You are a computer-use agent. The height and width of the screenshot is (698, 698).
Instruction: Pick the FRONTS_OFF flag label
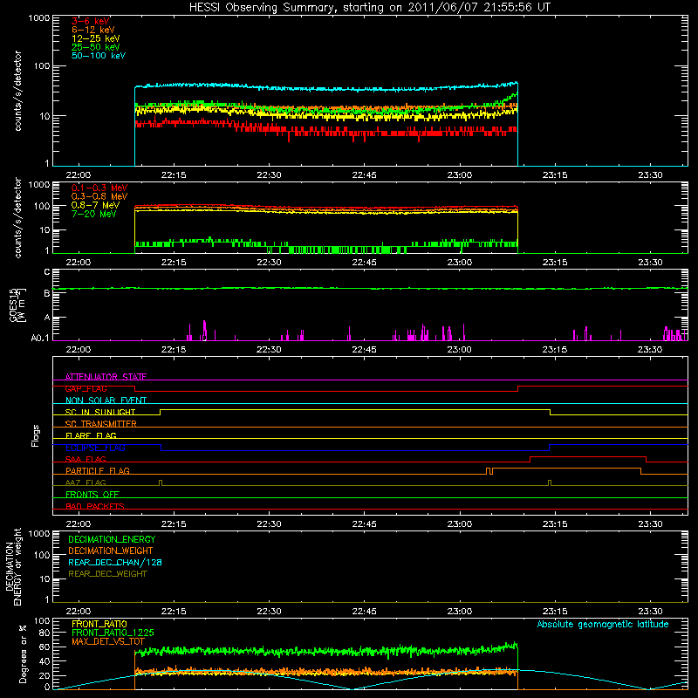[92, 494]
